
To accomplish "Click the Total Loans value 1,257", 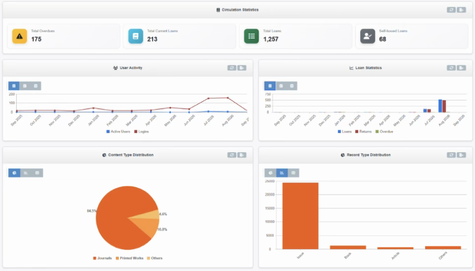I will tap(271, 39).
